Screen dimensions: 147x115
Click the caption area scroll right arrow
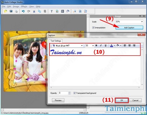pos(139,87)
